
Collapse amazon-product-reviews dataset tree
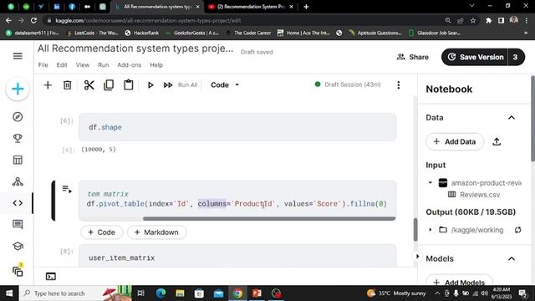pyautogui.click(x=431, y=183)
